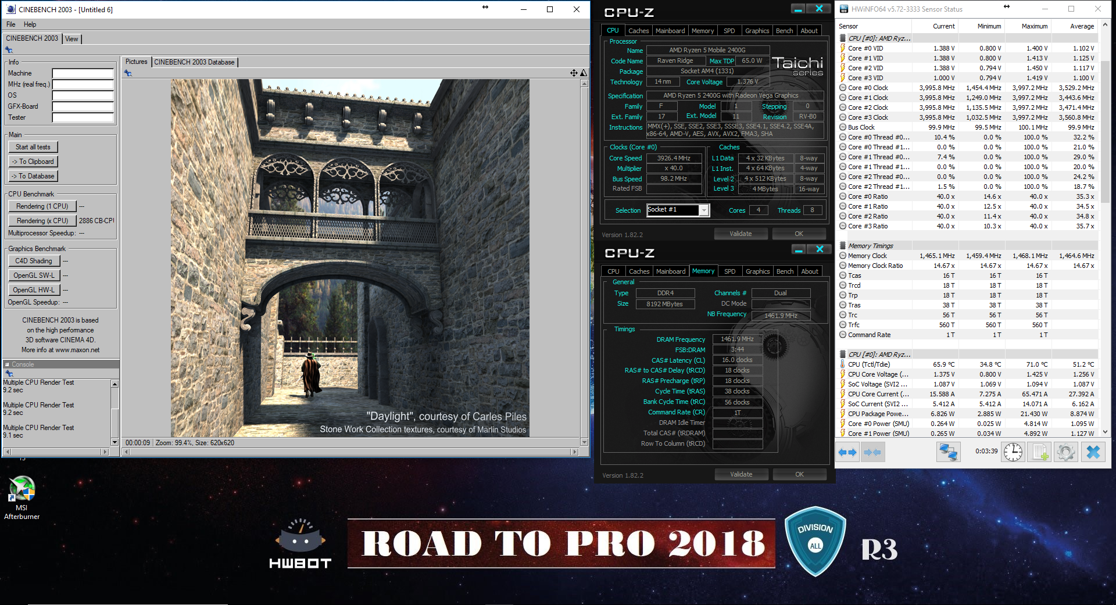Click the clock icon next to Core #0 Clock

tap(843, 88)
